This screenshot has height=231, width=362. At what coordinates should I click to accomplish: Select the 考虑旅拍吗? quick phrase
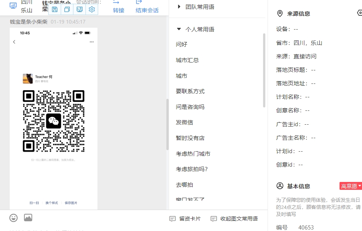[x=192, y=169]
